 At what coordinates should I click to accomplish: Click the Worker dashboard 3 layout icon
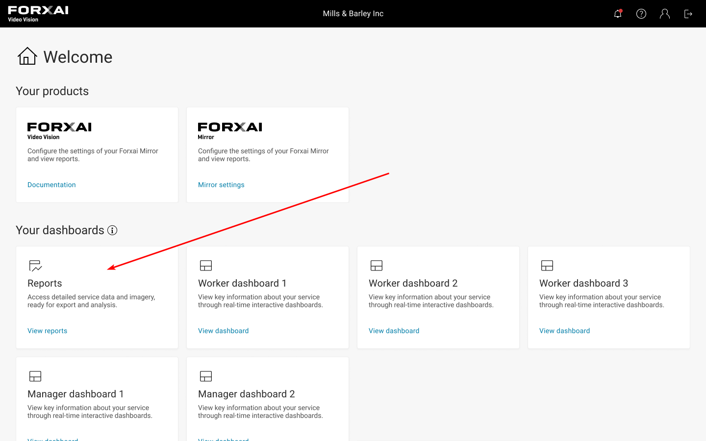point(547,266)
